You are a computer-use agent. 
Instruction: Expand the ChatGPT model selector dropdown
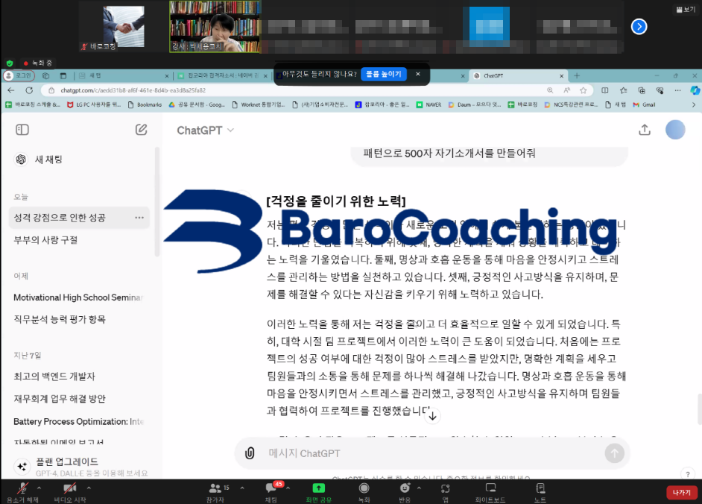tap(205, 130)
